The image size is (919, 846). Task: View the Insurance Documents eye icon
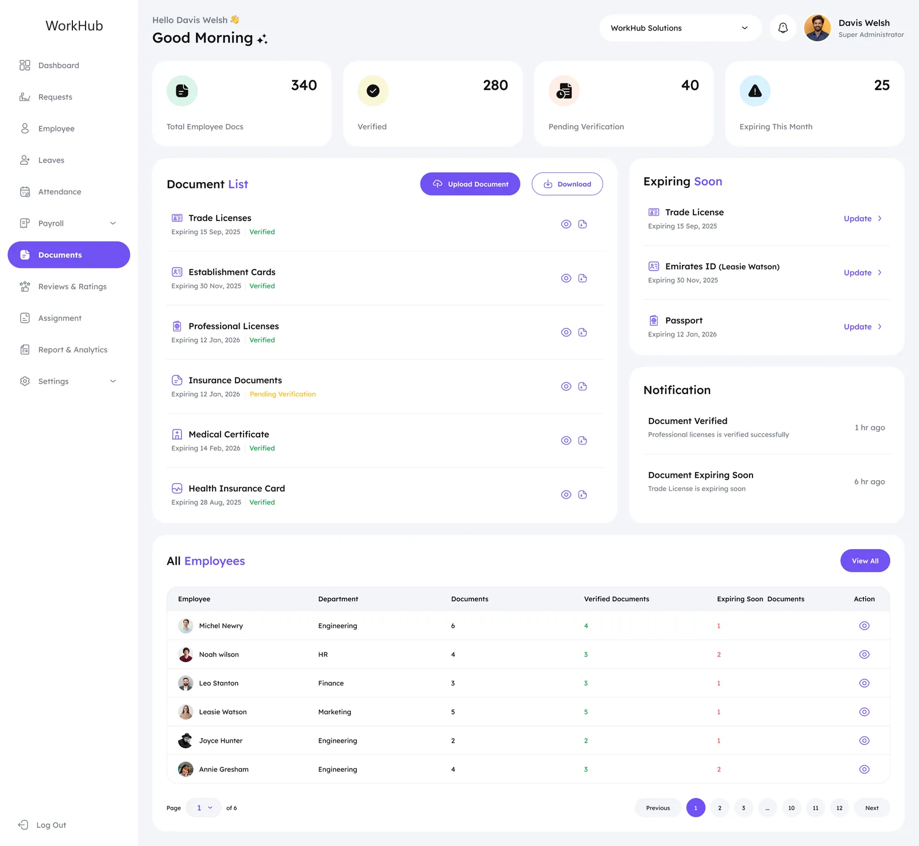566,387
